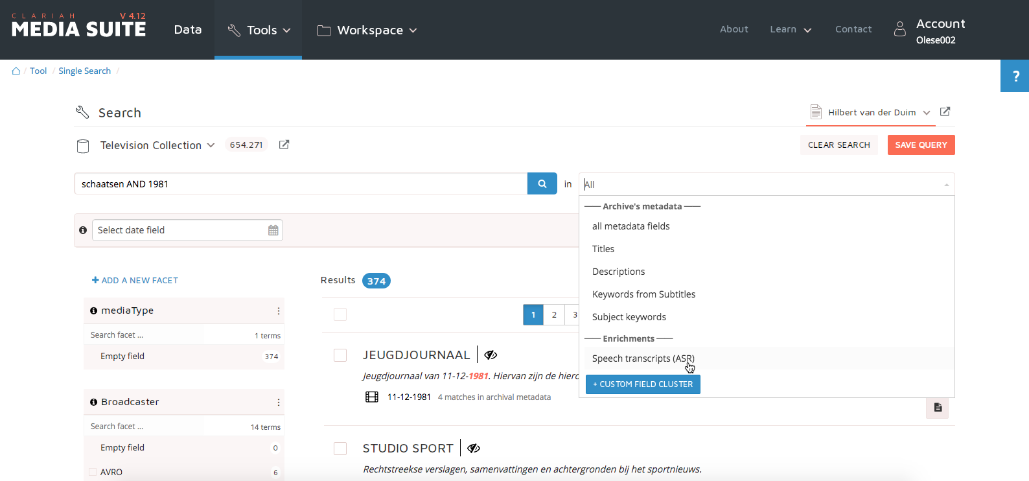Click the magnifier search button
The height and width of the screenshot is (481, 1029).
click(x=542, y=184)
